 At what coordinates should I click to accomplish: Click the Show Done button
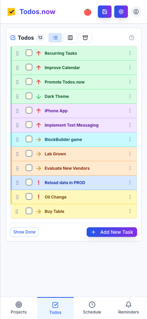[24, 232]
